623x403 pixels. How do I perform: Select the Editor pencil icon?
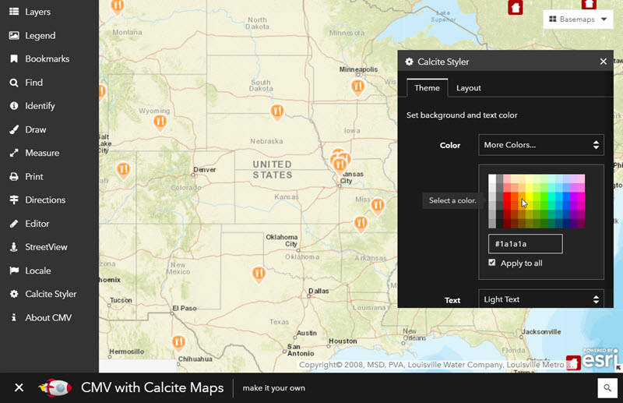coord(14,224)
